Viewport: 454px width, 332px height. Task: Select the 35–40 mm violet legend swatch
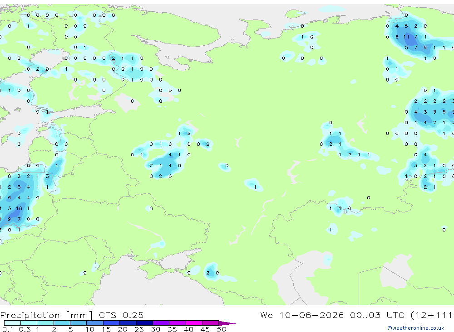coord(177,323)
